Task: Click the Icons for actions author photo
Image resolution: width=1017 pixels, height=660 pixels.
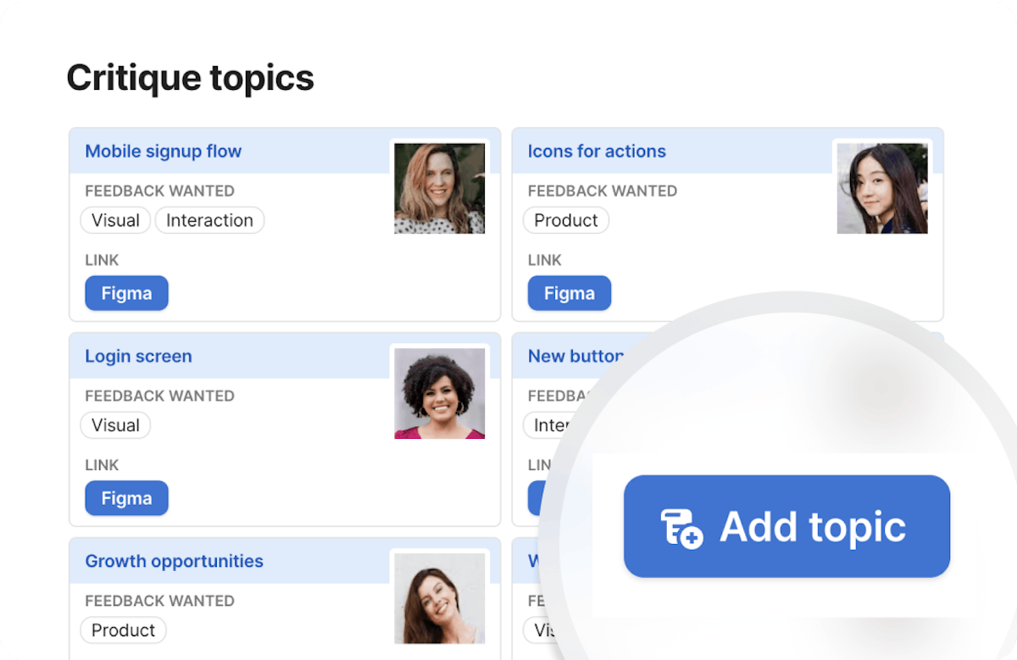Action: (x=881, y=188)
